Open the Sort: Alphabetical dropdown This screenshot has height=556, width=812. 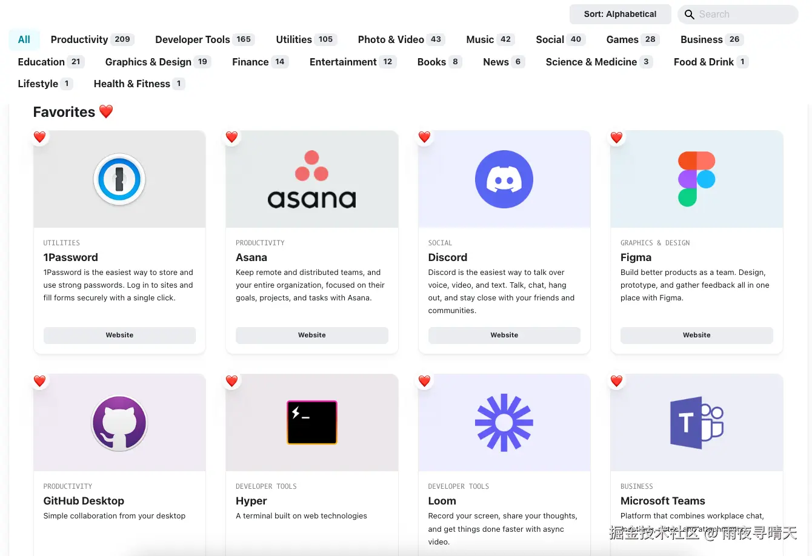coord(620,15)
